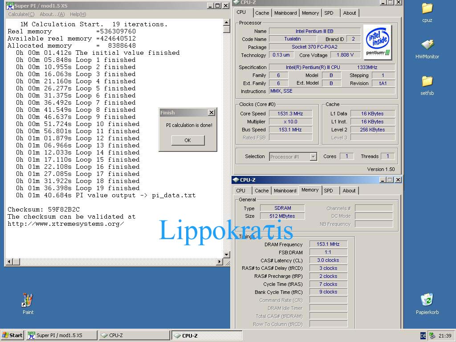This screenshot has height=342, width=456.
Task: Click the Core Voltage value 1.808 V
Action: 345,55
